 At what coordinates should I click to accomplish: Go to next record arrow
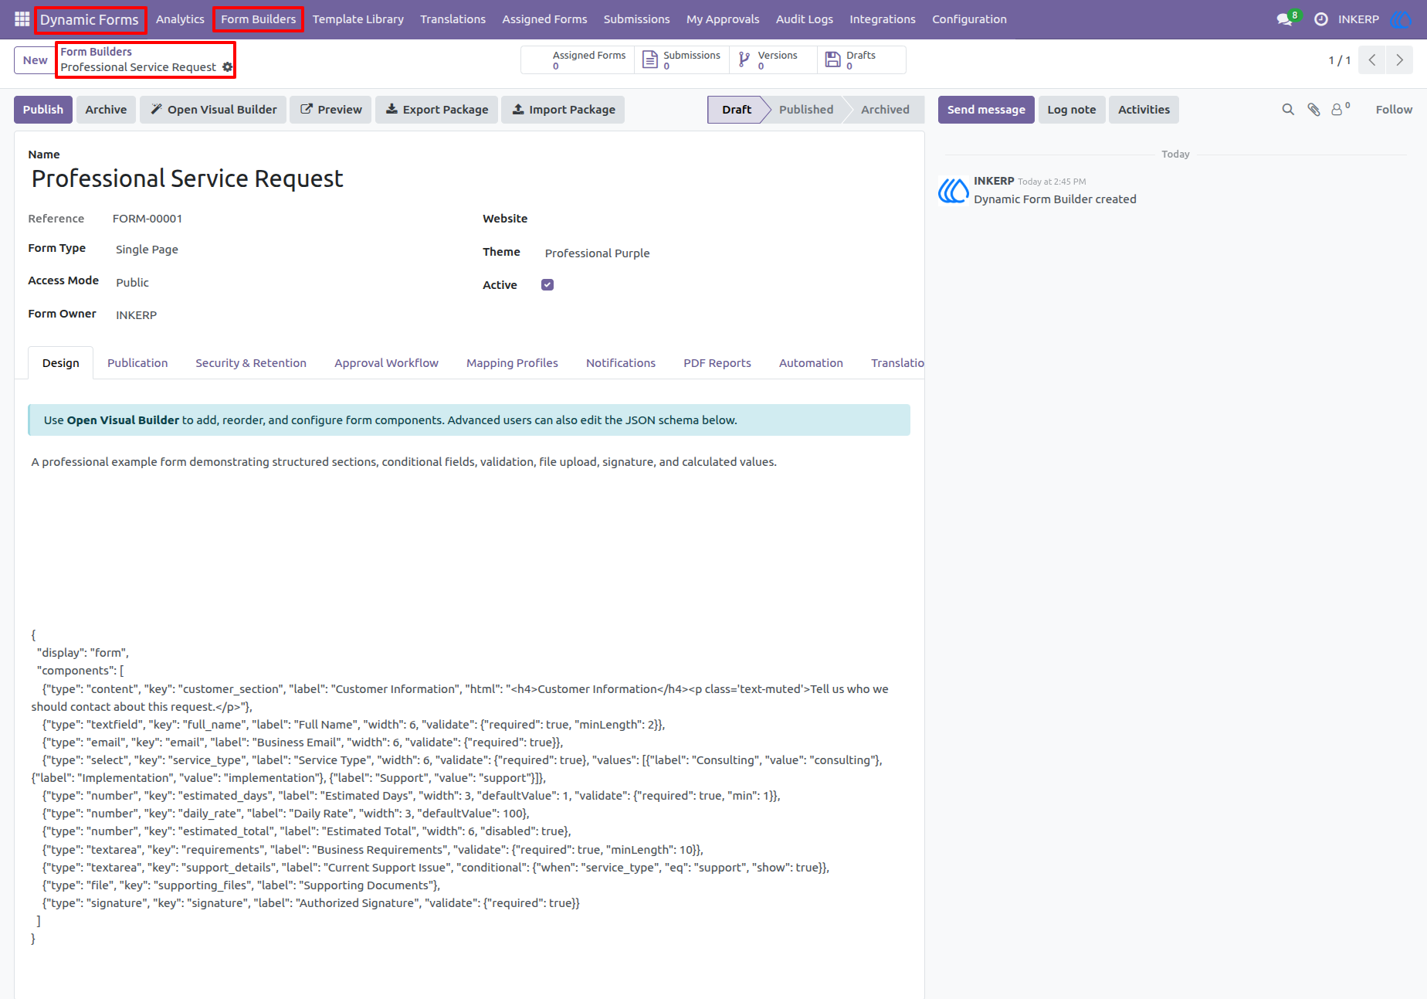pos(1399,60)
